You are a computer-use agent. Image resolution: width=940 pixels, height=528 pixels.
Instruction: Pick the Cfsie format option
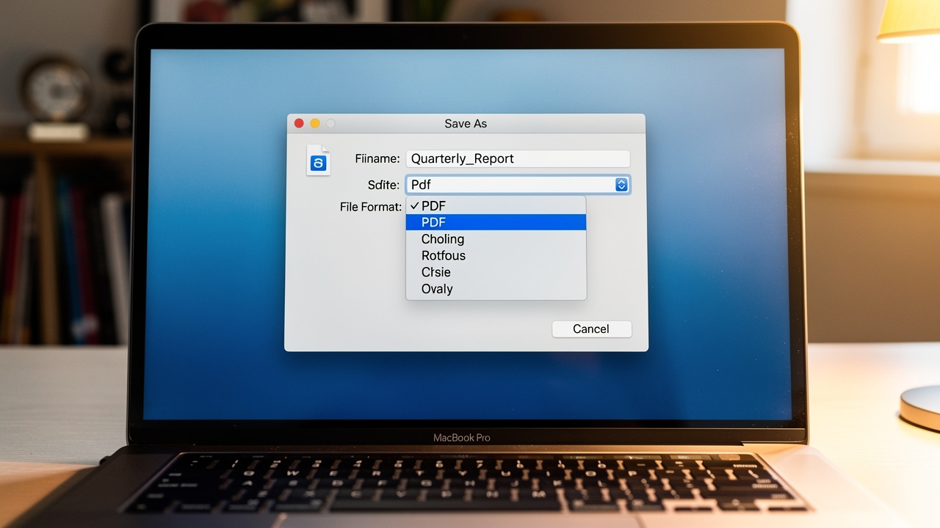pos(496,272)
